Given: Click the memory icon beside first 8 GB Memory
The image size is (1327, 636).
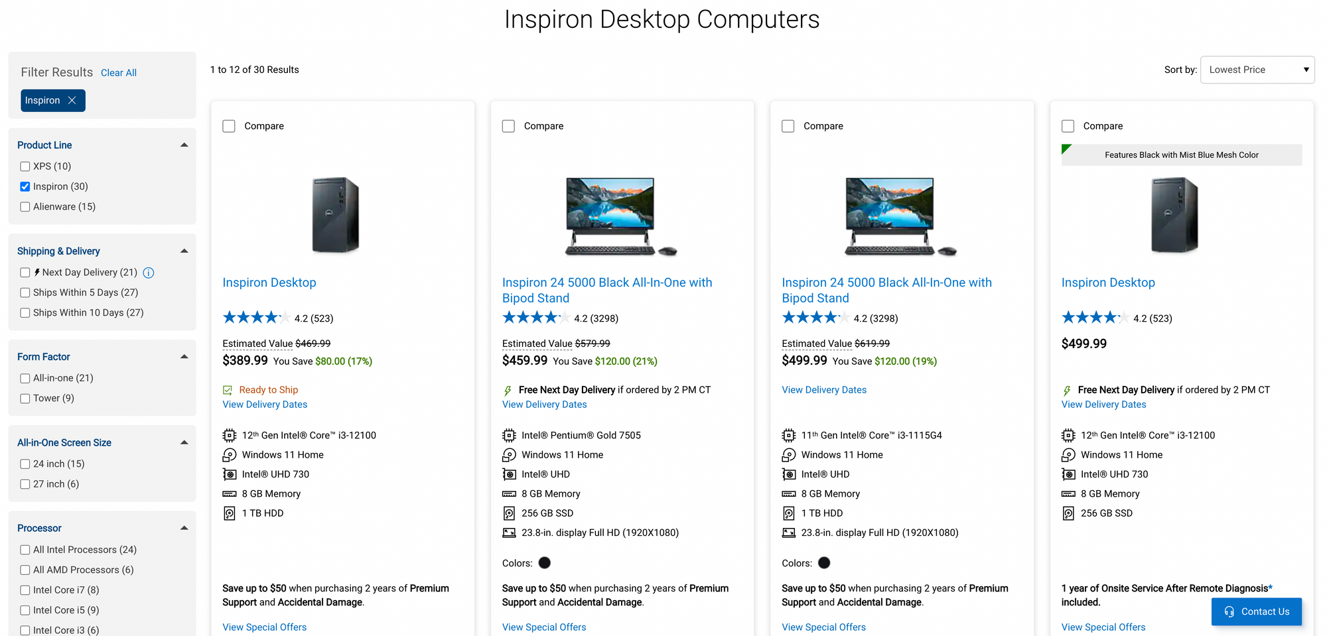Looking at the screenshot, I should [230, 493].
